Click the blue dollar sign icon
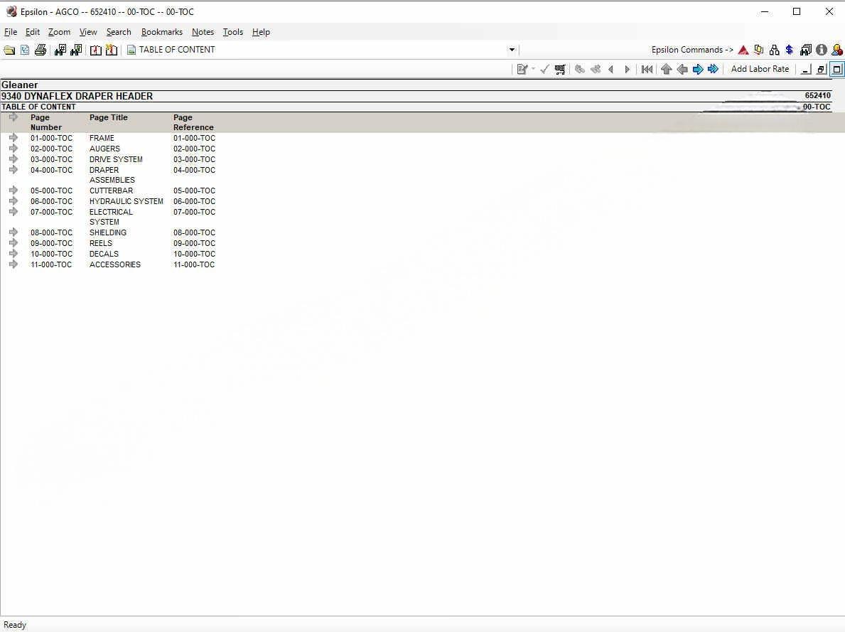Image resolution: width=845 pixels, height=632 pixels. coord(789,50)
